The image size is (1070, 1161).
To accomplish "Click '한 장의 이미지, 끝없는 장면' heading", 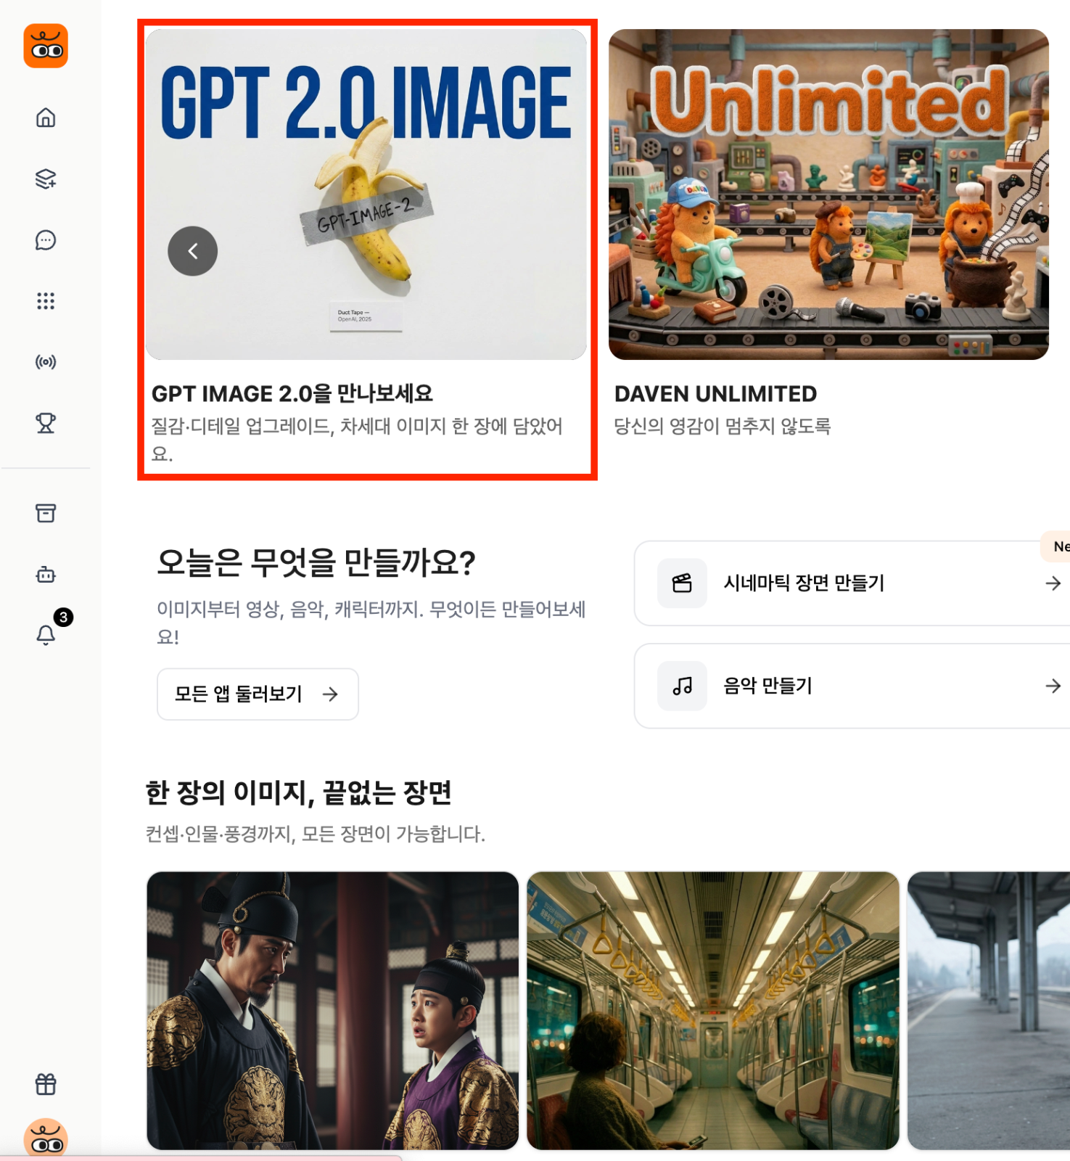I will 299,792.
